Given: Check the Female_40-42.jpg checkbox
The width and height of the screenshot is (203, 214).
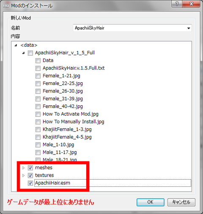Looking at the screenshot, I should point(38,107).
